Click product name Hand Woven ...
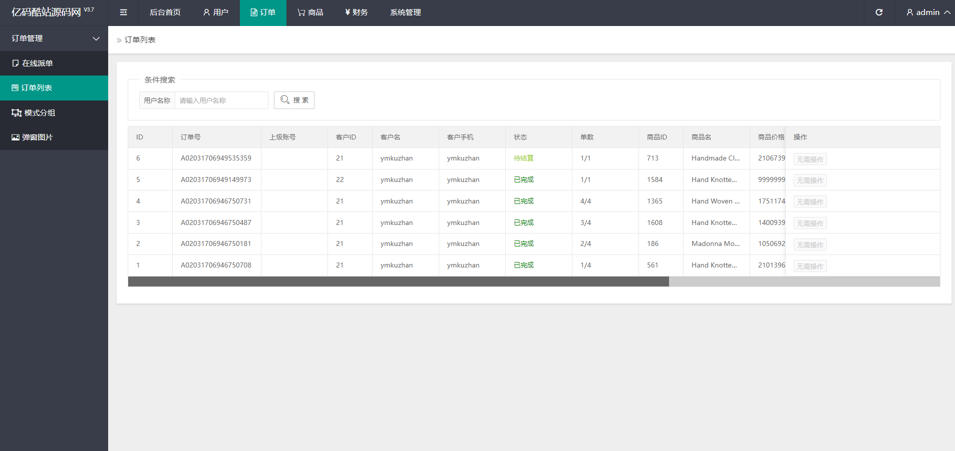This screenshot has height=451, width=955. tap(716, 201)
